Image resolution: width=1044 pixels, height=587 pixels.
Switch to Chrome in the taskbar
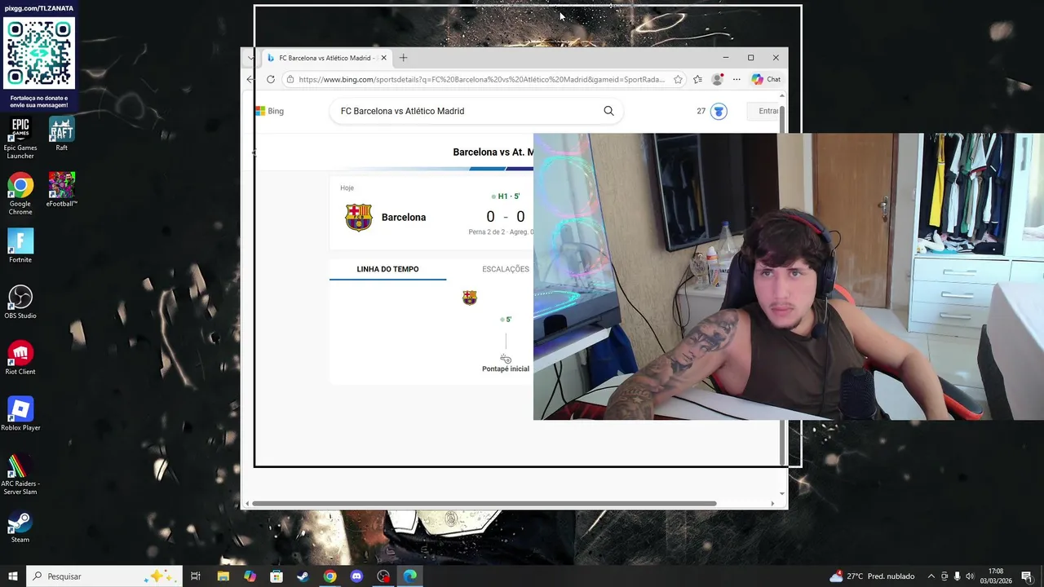point(330,576)
